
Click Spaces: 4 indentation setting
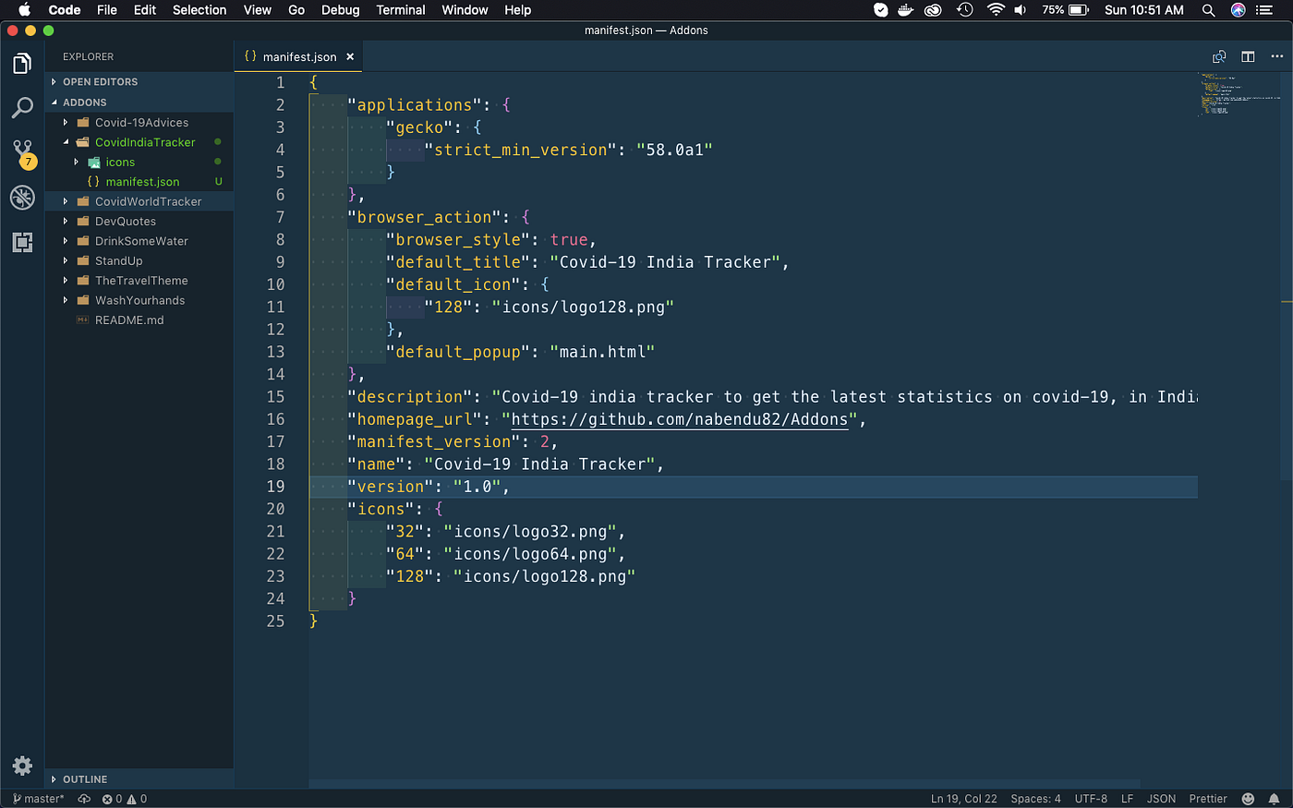click(x=1035, y=799)
